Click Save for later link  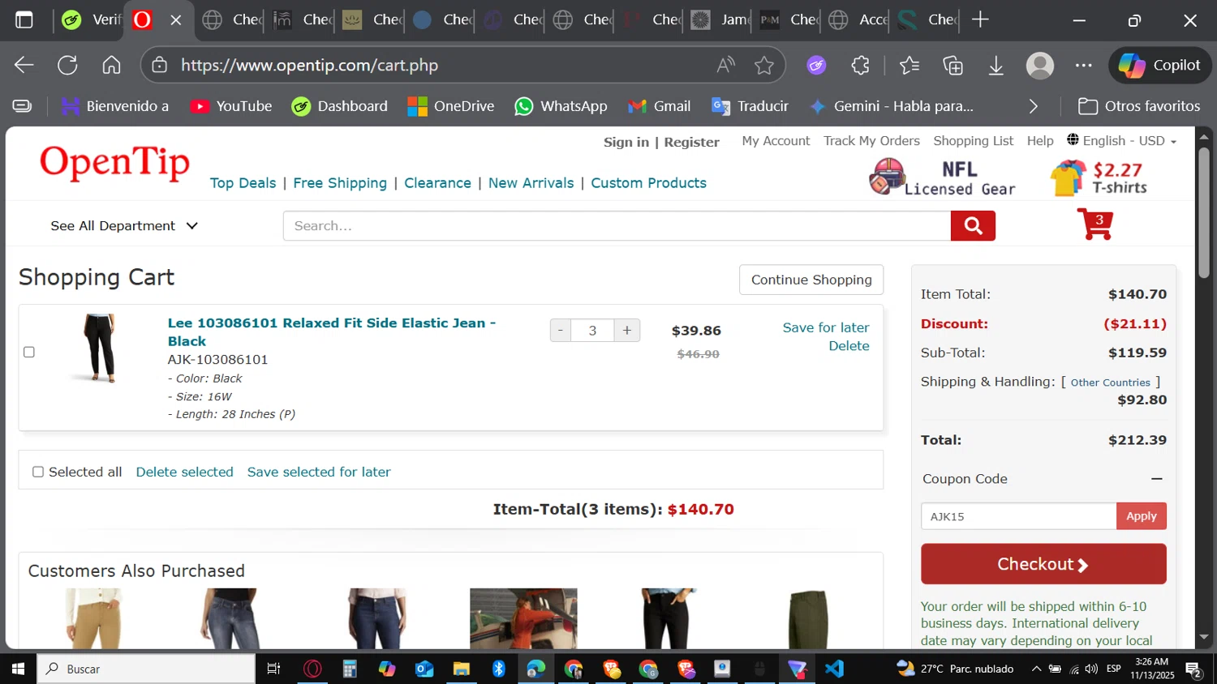tap(825, 327)
